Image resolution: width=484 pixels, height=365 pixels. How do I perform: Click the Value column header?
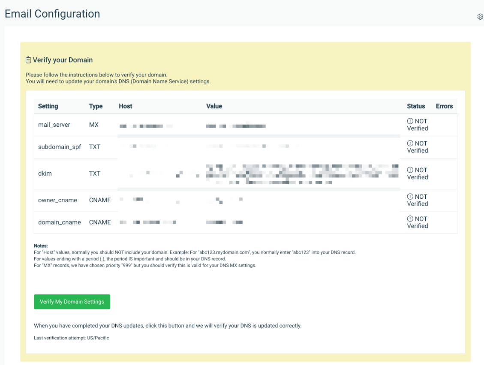tap(214, 106)
